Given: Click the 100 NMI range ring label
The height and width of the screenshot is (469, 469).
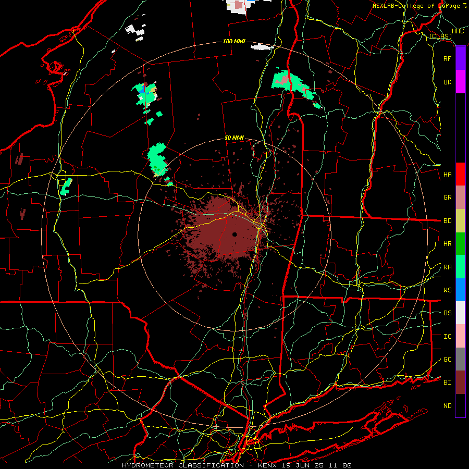Looking at the screenshot, I should 234,41.
